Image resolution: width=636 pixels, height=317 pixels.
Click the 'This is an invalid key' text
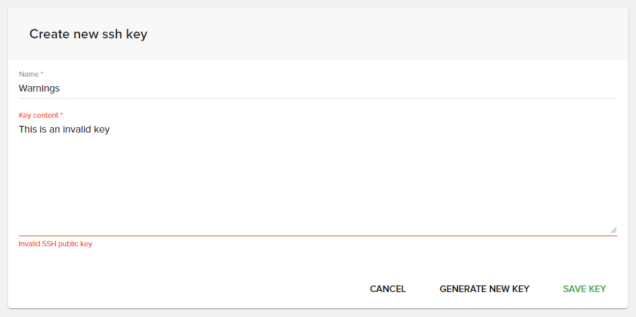[64, 129]
